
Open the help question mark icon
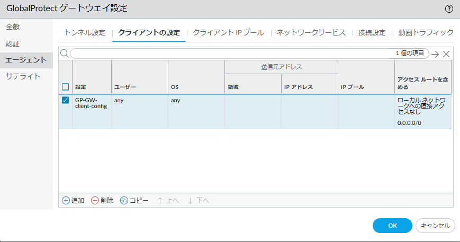(449, 9)
